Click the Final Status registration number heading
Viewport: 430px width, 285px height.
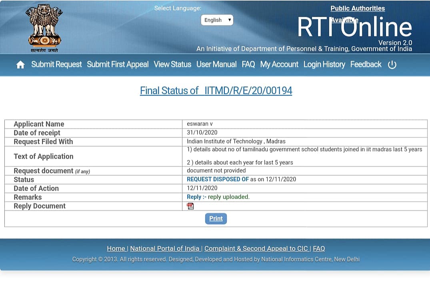click(216, 91)
